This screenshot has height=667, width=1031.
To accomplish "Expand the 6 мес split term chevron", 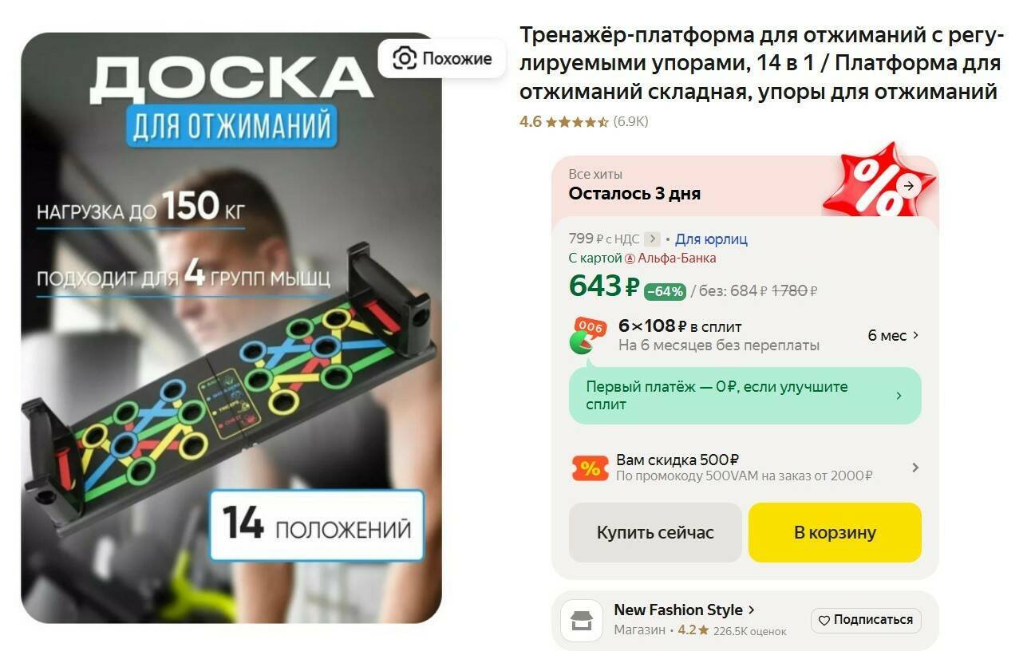I will (x=915, y=335).
